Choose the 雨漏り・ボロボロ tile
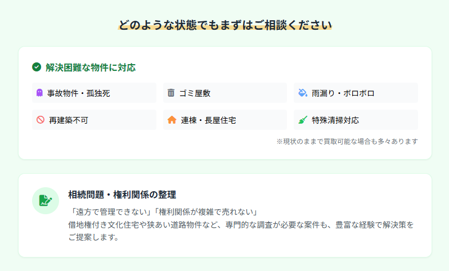The image size is (449, 271). tap(355, 93)
